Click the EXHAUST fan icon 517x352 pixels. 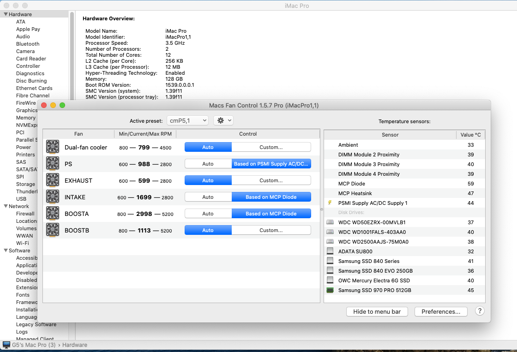coord(53,180)
